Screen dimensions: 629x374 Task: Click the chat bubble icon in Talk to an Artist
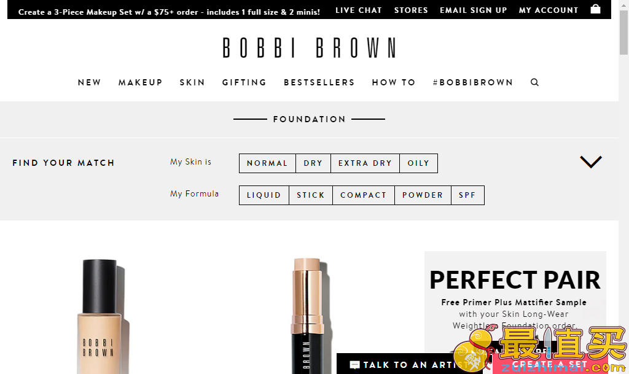click(354, 365)
